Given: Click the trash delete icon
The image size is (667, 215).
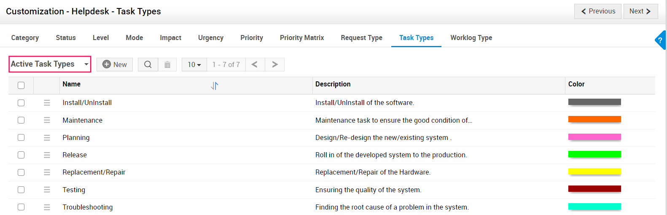Looking at the screenshot, I should click(167, 64).
